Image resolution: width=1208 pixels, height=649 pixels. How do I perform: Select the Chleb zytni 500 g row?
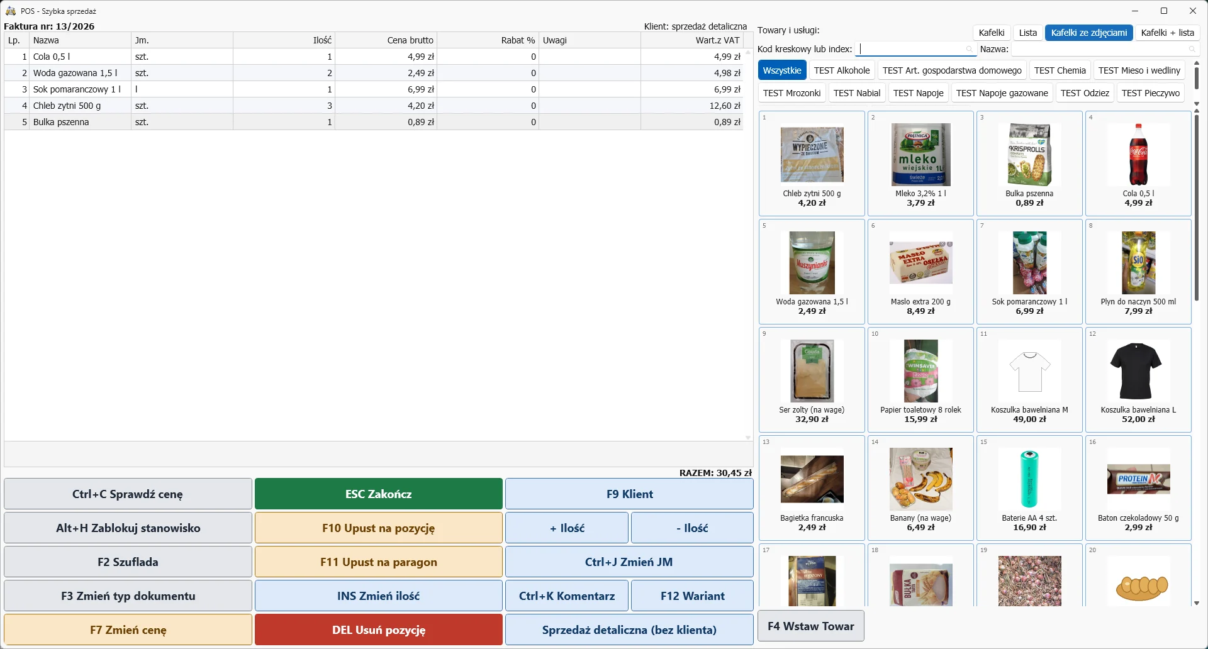pyautogui.click(x=374, y=106)
